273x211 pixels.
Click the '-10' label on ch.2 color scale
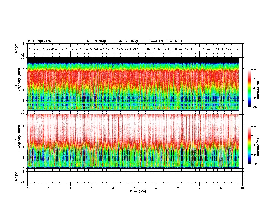pos(255,164)
